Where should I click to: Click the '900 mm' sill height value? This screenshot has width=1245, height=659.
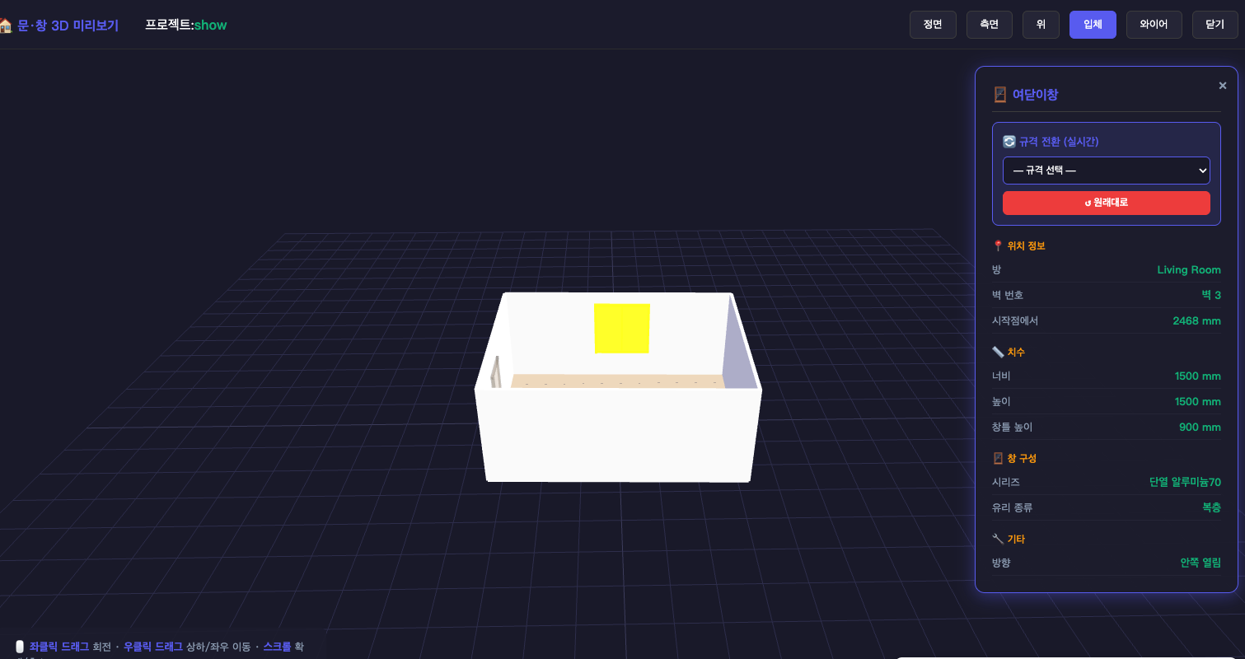click(1201, 427)
